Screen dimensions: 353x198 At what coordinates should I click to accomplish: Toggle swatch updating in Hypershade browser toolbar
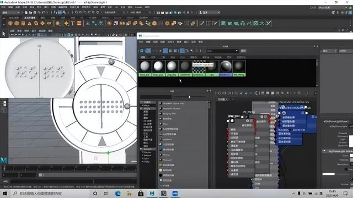(x=142, y=51)
